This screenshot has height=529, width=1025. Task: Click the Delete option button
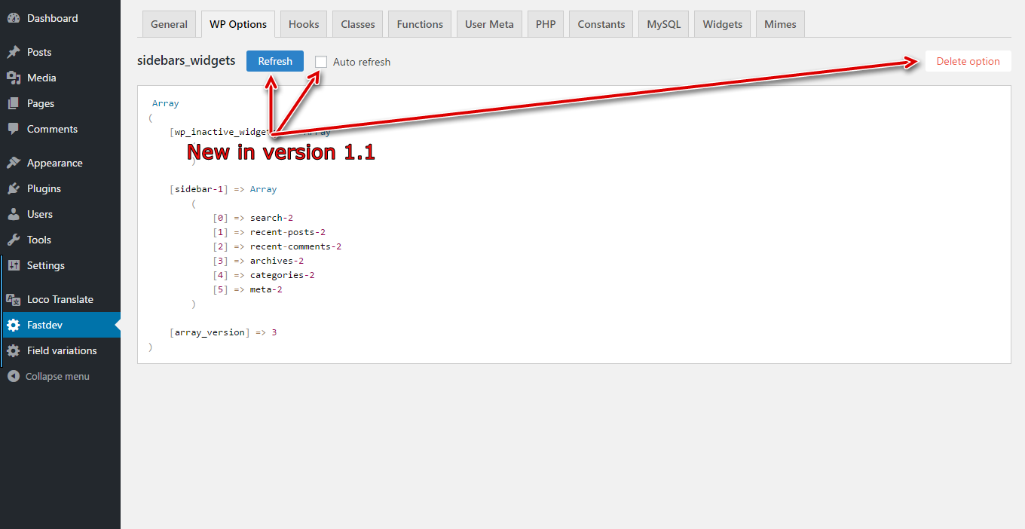(968, 61)
